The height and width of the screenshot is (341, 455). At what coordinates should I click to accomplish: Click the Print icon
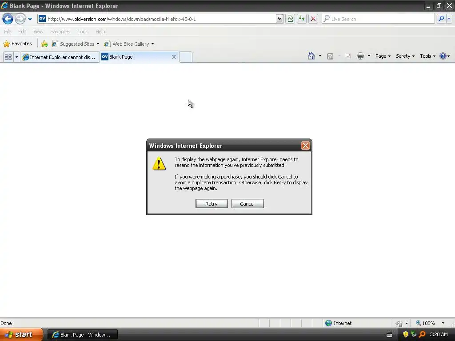click(x=360, y=56)
